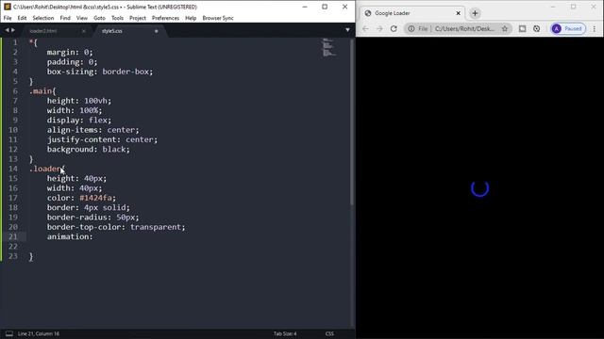
Task: Click the Chrome address bar URL
Action: [x=464, y=29]
